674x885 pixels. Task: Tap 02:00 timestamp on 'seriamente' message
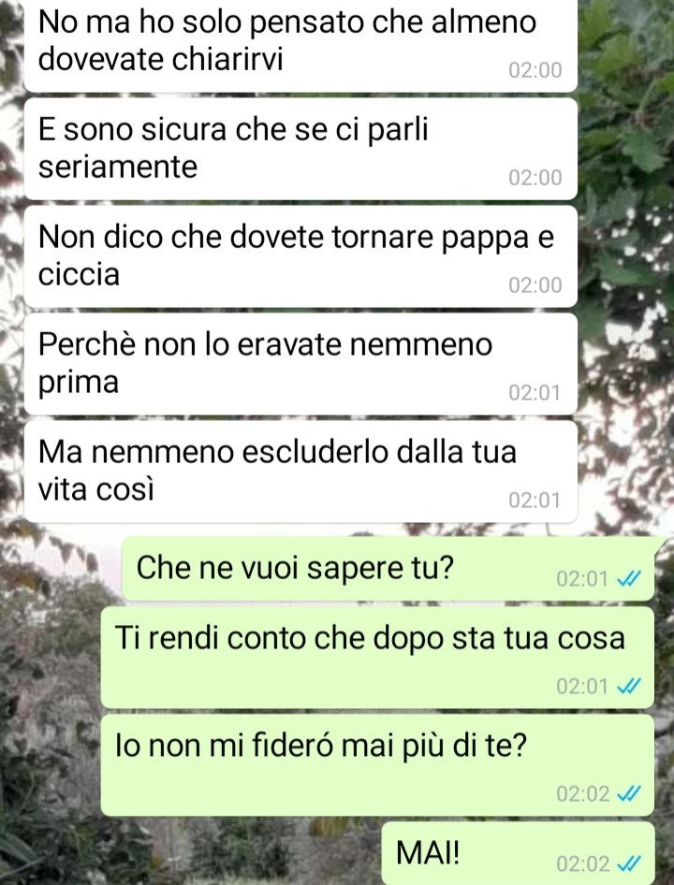(x=535, y=178)
